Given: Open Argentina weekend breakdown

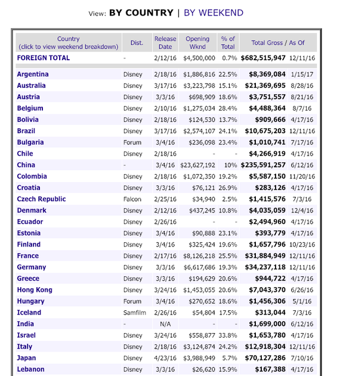Looking at the screenshot, I should pyautogui.click(x=33, y=74).
